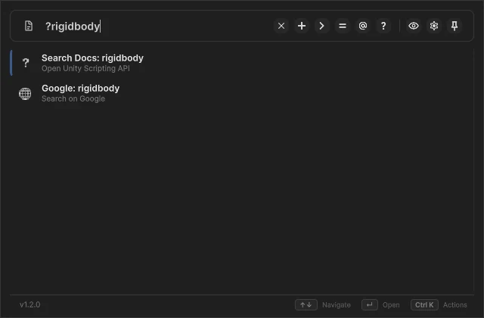Open the Google: rigidbody result
Image resolution: width=484 pixels, height=318 pixels.
pos(242,93)
